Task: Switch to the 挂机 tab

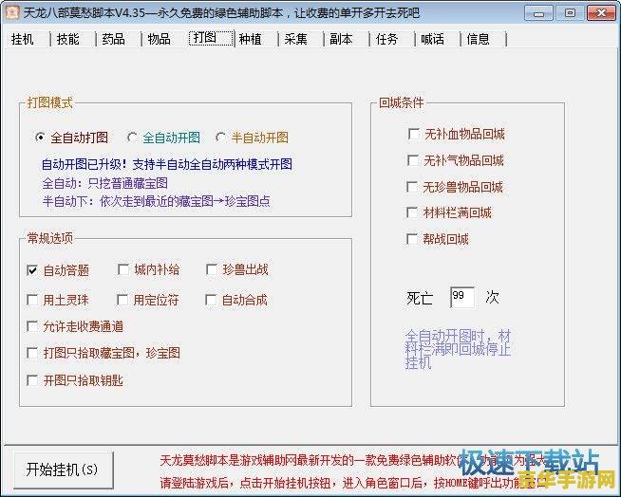Action: (x=23, y=39)
